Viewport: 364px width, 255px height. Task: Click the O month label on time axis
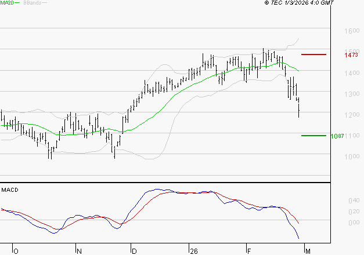(x=16, y=252)
